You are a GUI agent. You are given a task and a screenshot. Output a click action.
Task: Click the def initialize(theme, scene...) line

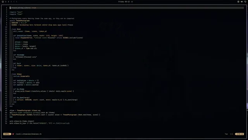tap(38, 35)
